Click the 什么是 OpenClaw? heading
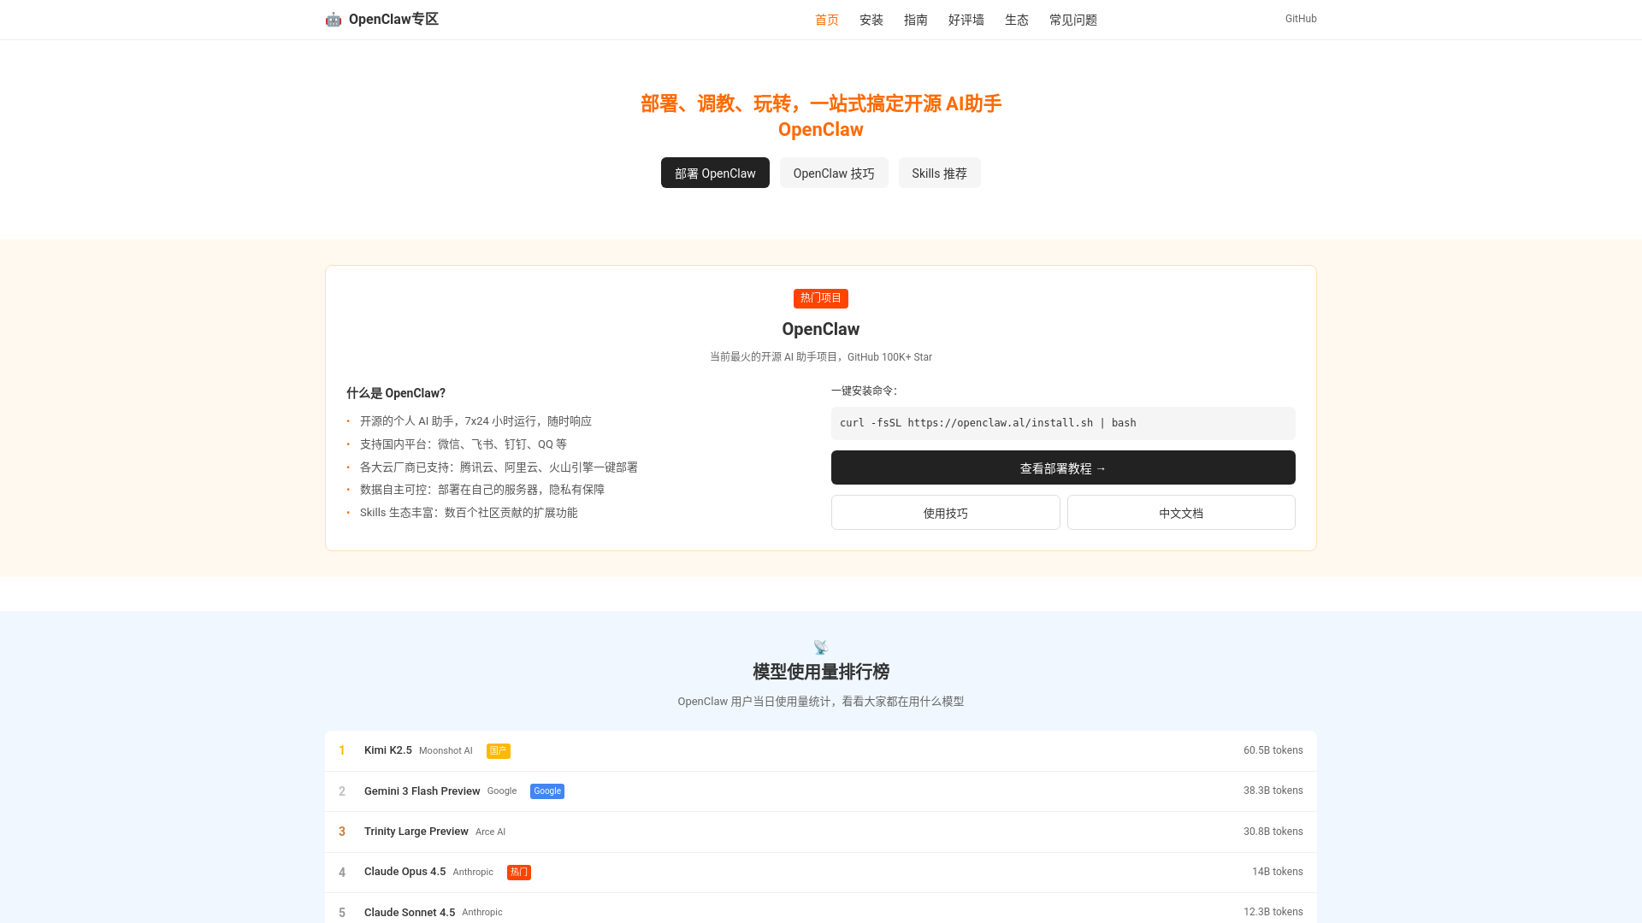The height and width of the screenshot is (923, 1642). (396, 393)
